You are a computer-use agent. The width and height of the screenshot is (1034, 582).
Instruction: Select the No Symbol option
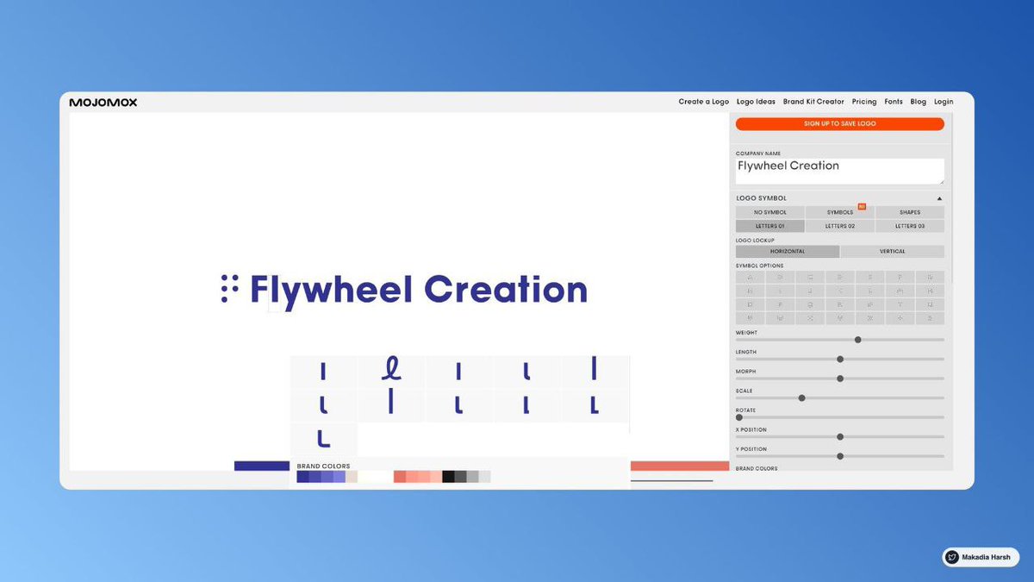click(770, 212)
